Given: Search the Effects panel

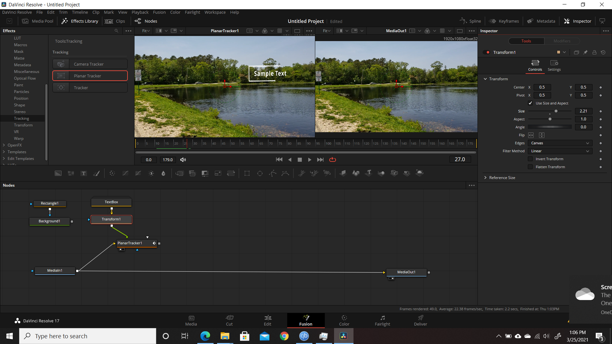Looking at the screenshot, I should [116, 31].
